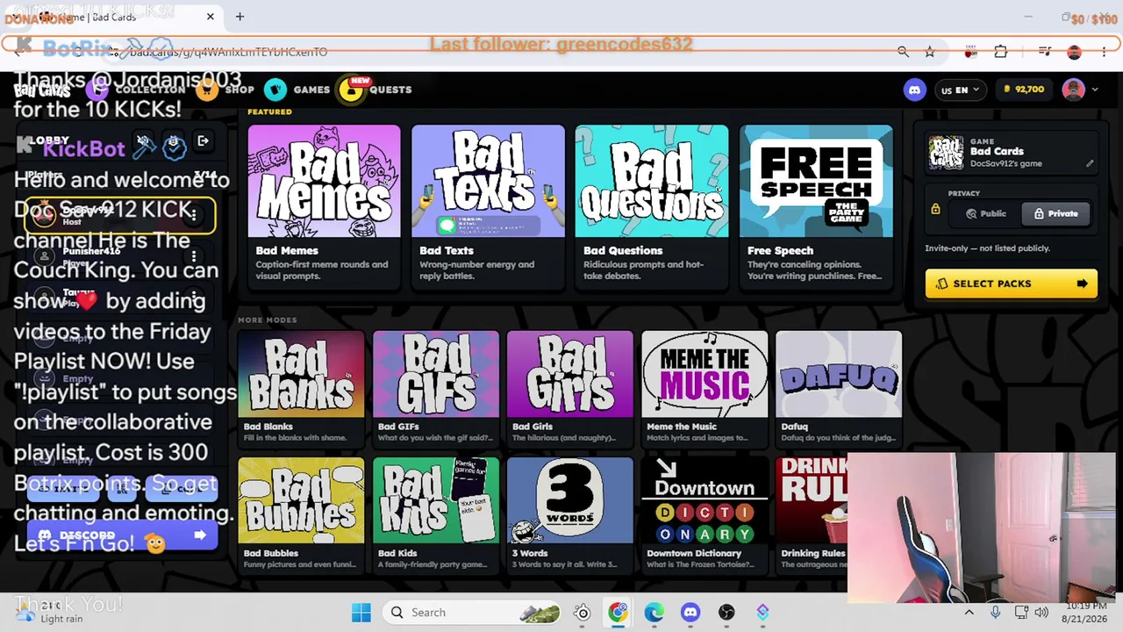This screenshot has height=632, width=1123.
Task: Show hidden system tray icons
Action: pyautogui.click(x=969, y=612)
